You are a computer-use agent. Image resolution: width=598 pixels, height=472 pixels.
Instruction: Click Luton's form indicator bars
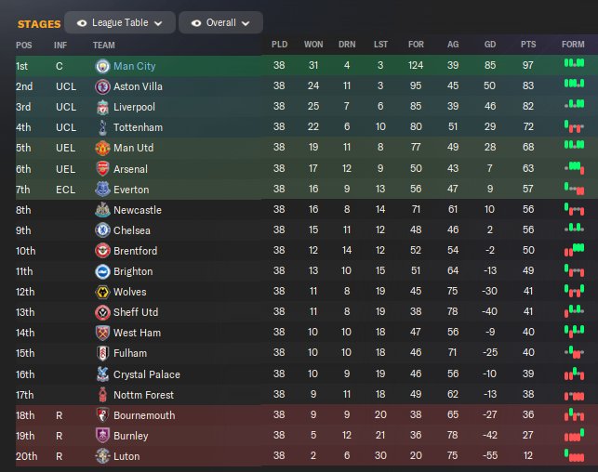point(574,456)
